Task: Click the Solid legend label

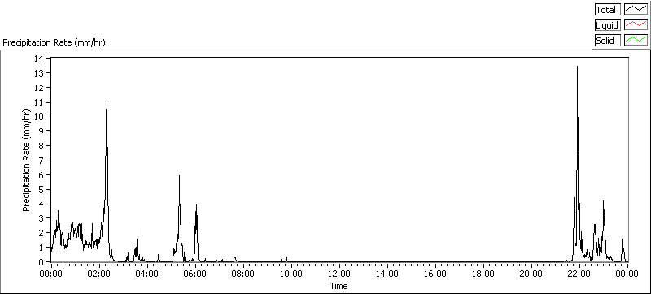Action: [607, 40]
